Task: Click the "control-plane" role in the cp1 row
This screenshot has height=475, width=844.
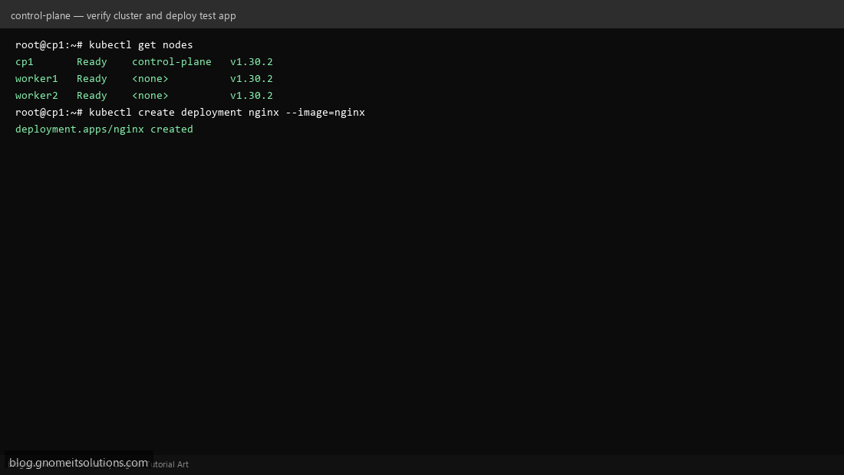Action: click(x=172, y=62)
